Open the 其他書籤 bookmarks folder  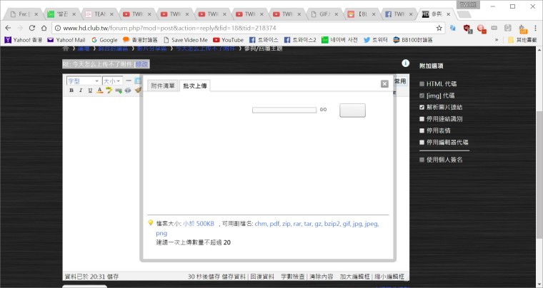pyautogui.click(x=522, y=40)
